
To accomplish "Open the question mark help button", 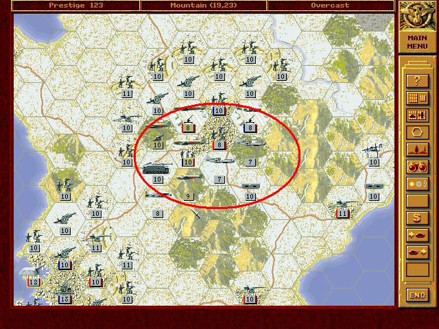I will pos(418,81).
